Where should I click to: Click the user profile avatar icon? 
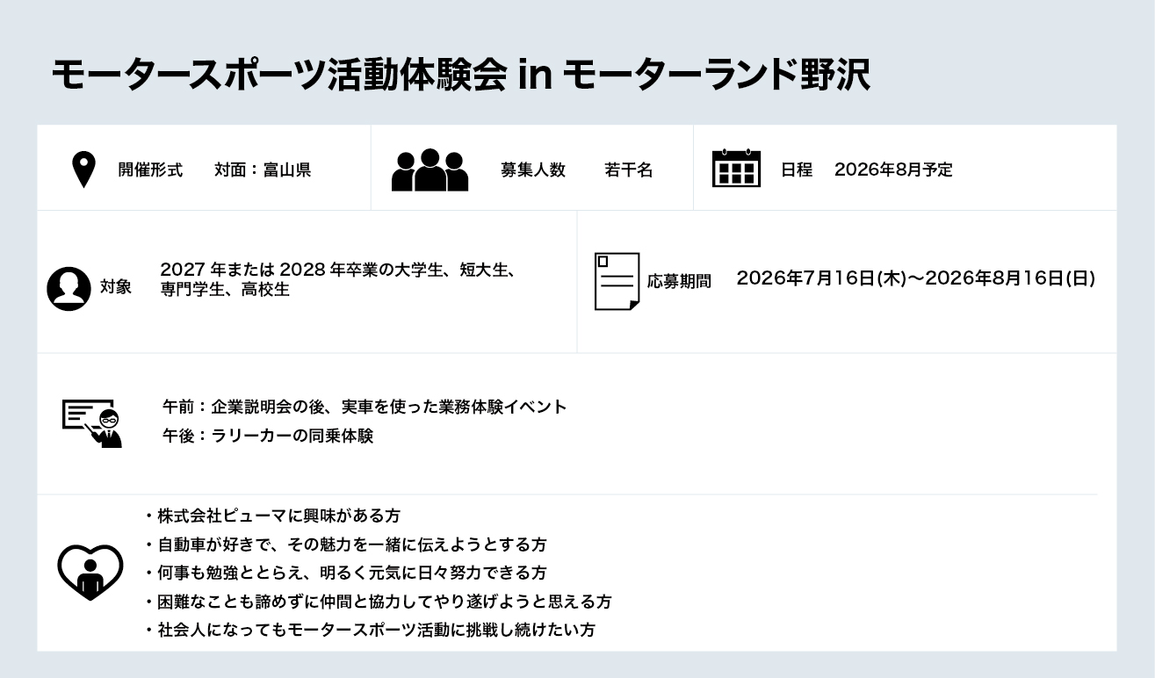(x=69, y=288)
